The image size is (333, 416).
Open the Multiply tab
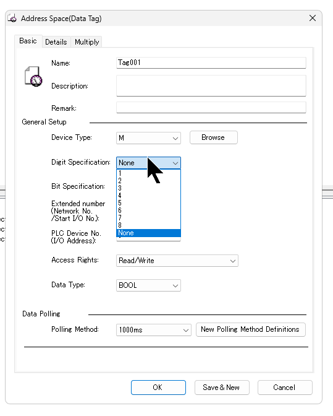[x=86, y=42]
